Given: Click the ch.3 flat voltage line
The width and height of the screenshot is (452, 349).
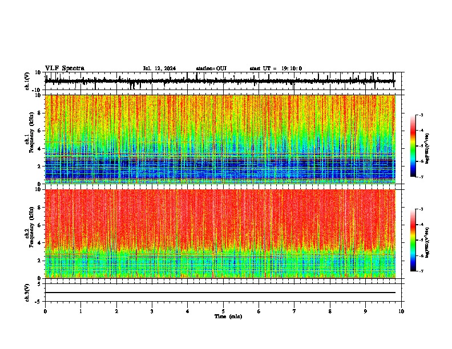Looking at the screenshot, I should coord(220,293).
